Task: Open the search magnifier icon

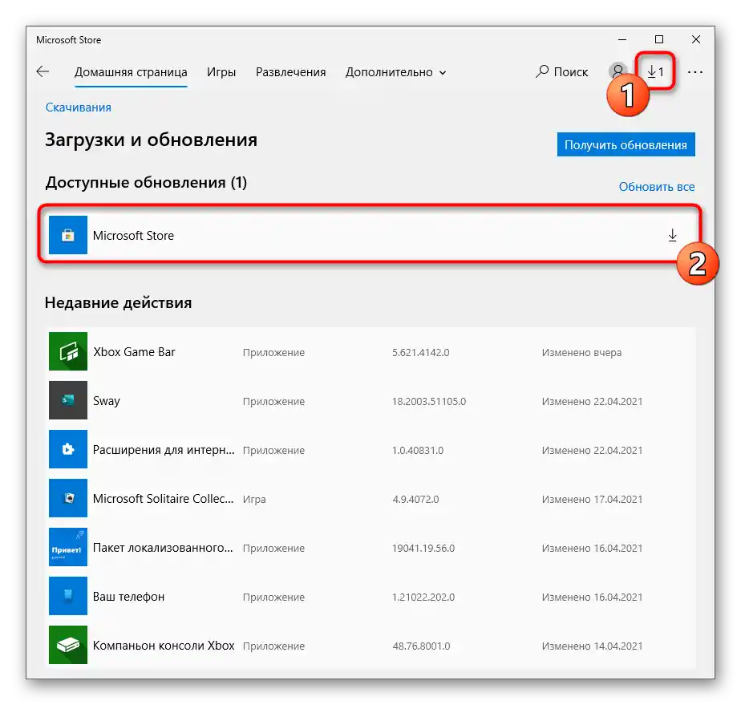Action: point(542,71)
